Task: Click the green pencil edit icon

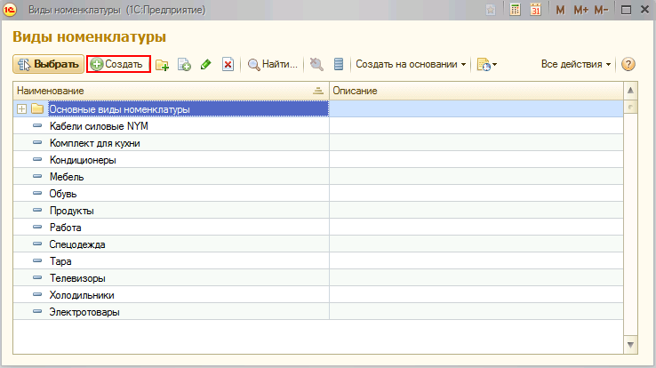Action: click(205, 65)
